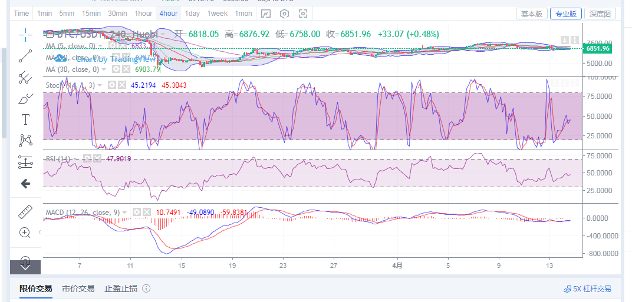This screenshot has height=302, width=632.
Task: Select the crosshair cursor tool
Action: click(x=25, y=35)
